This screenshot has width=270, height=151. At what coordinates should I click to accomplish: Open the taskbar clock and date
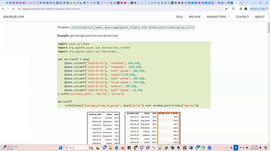pyautogui.click(x=254, y=148)
